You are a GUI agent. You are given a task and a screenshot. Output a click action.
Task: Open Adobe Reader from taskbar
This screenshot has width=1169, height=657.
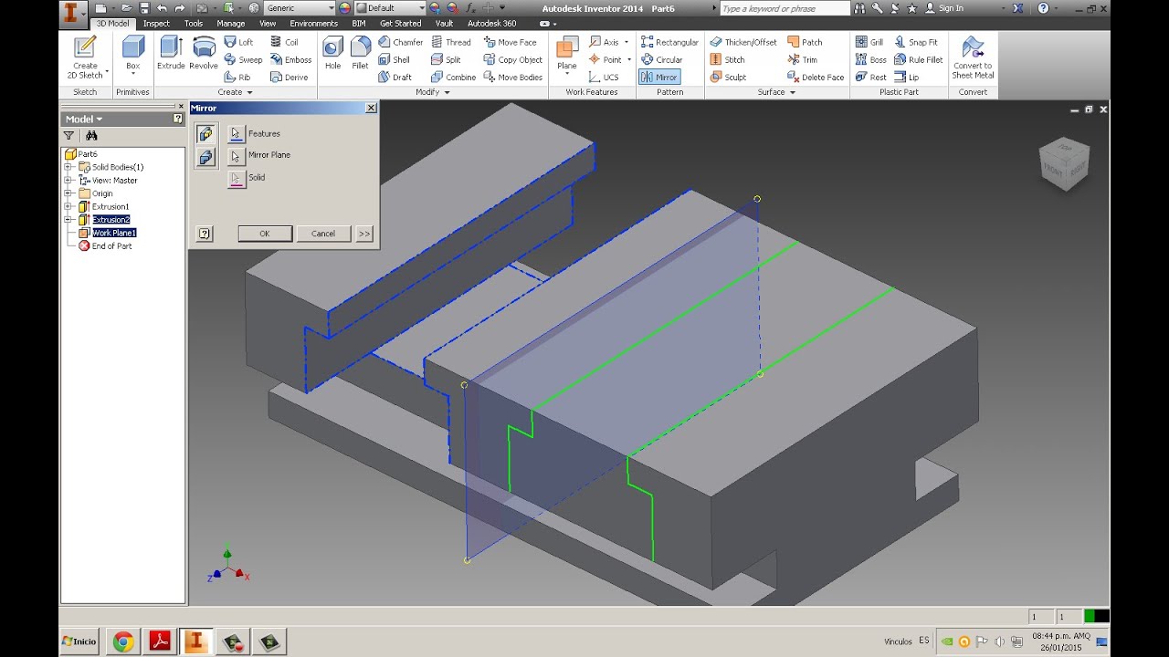coord(160,641)
